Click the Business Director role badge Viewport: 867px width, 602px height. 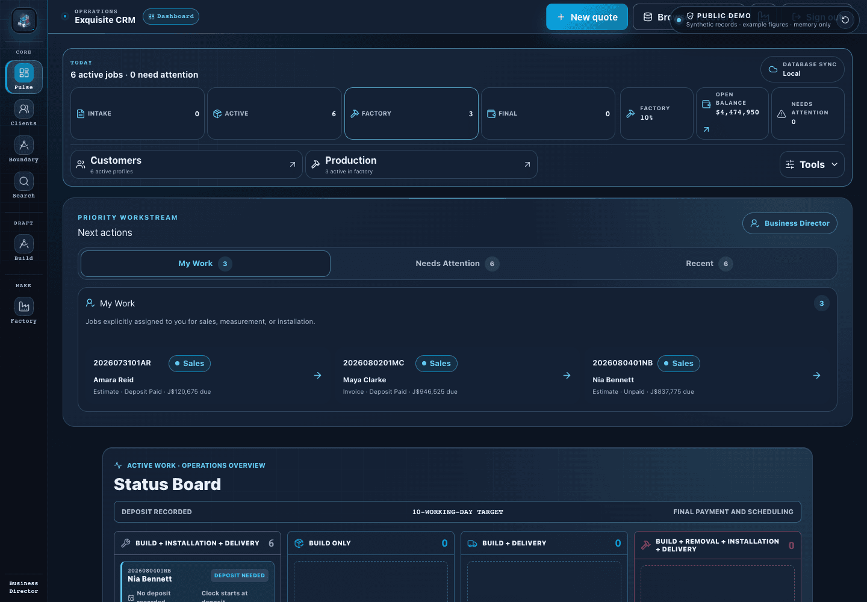click(x=790, y=223)
